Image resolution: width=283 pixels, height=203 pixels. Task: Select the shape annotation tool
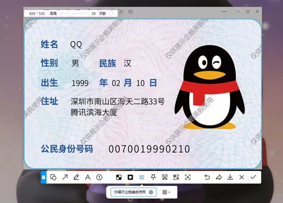(54, 177)
